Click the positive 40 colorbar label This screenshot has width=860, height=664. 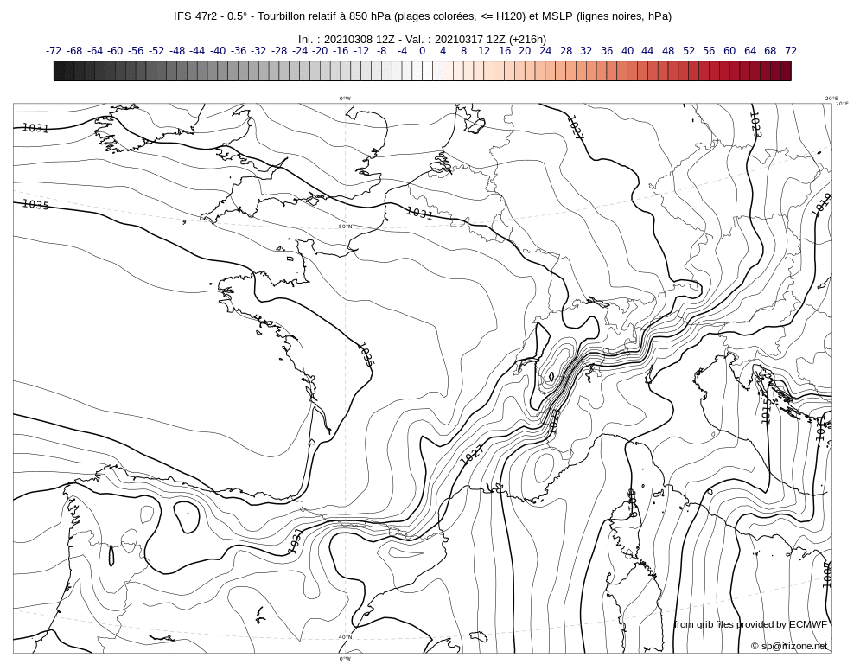pyautogui.click(x=627, y=51)
